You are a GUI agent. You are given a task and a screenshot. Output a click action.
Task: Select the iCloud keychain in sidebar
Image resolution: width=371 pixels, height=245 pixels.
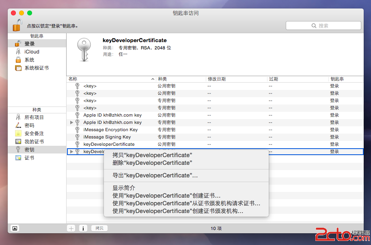[32, 52]
